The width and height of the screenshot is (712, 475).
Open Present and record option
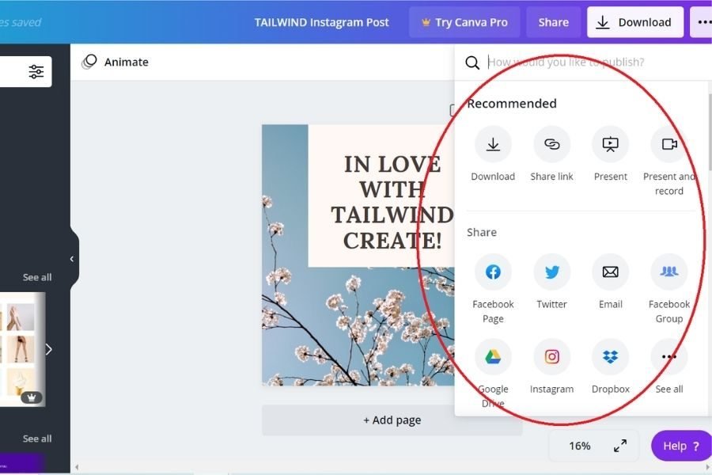click(668, 145)
